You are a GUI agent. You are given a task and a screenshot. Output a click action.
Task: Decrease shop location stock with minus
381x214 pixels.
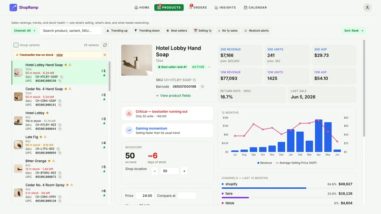(x=154, y=171)
